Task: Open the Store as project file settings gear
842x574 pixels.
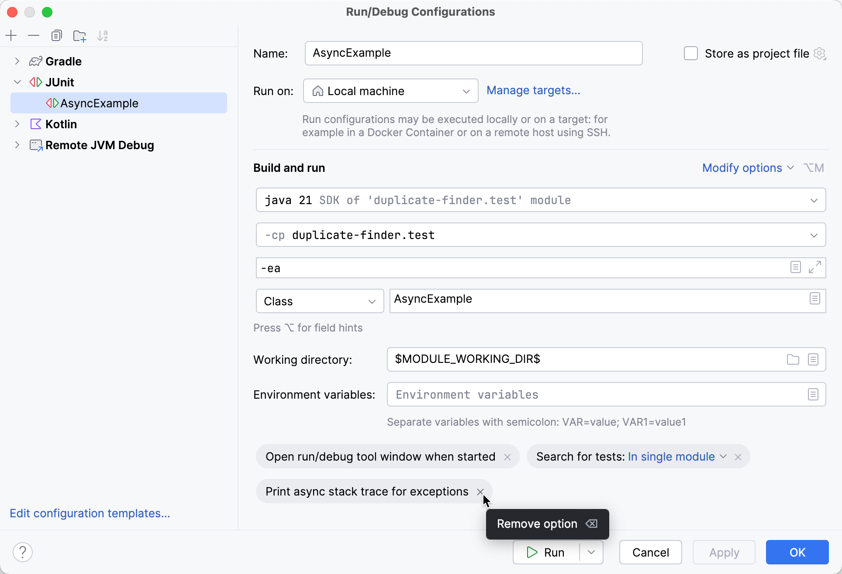Action: (820, 53)
